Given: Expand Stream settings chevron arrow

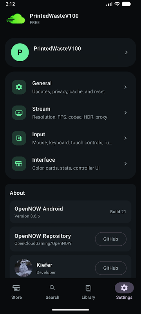Looking at the screenshot, I should click(x=125, y=113).
